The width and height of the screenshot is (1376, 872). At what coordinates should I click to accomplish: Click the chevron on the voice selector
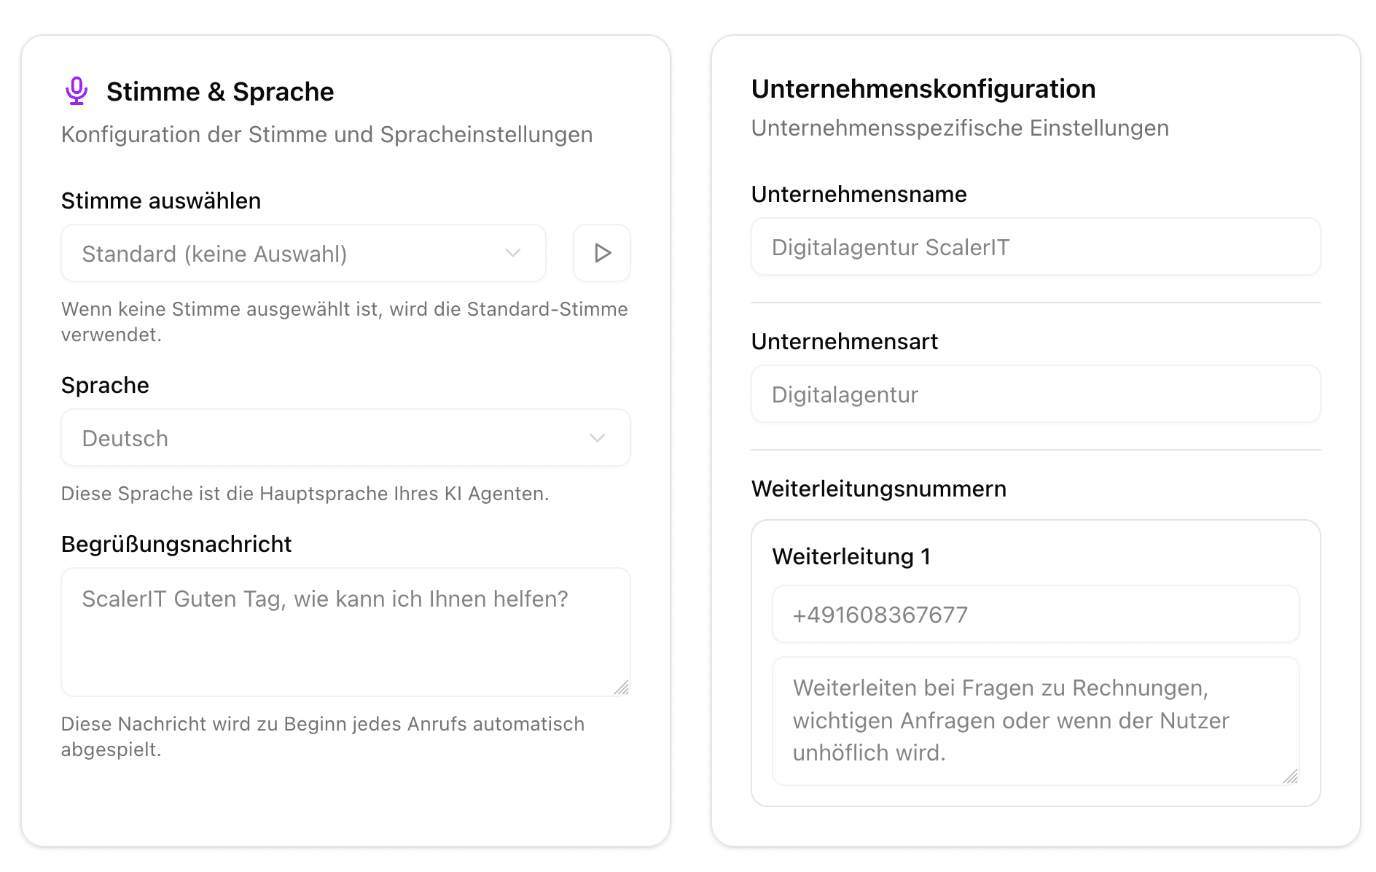(x=515, y=254)
